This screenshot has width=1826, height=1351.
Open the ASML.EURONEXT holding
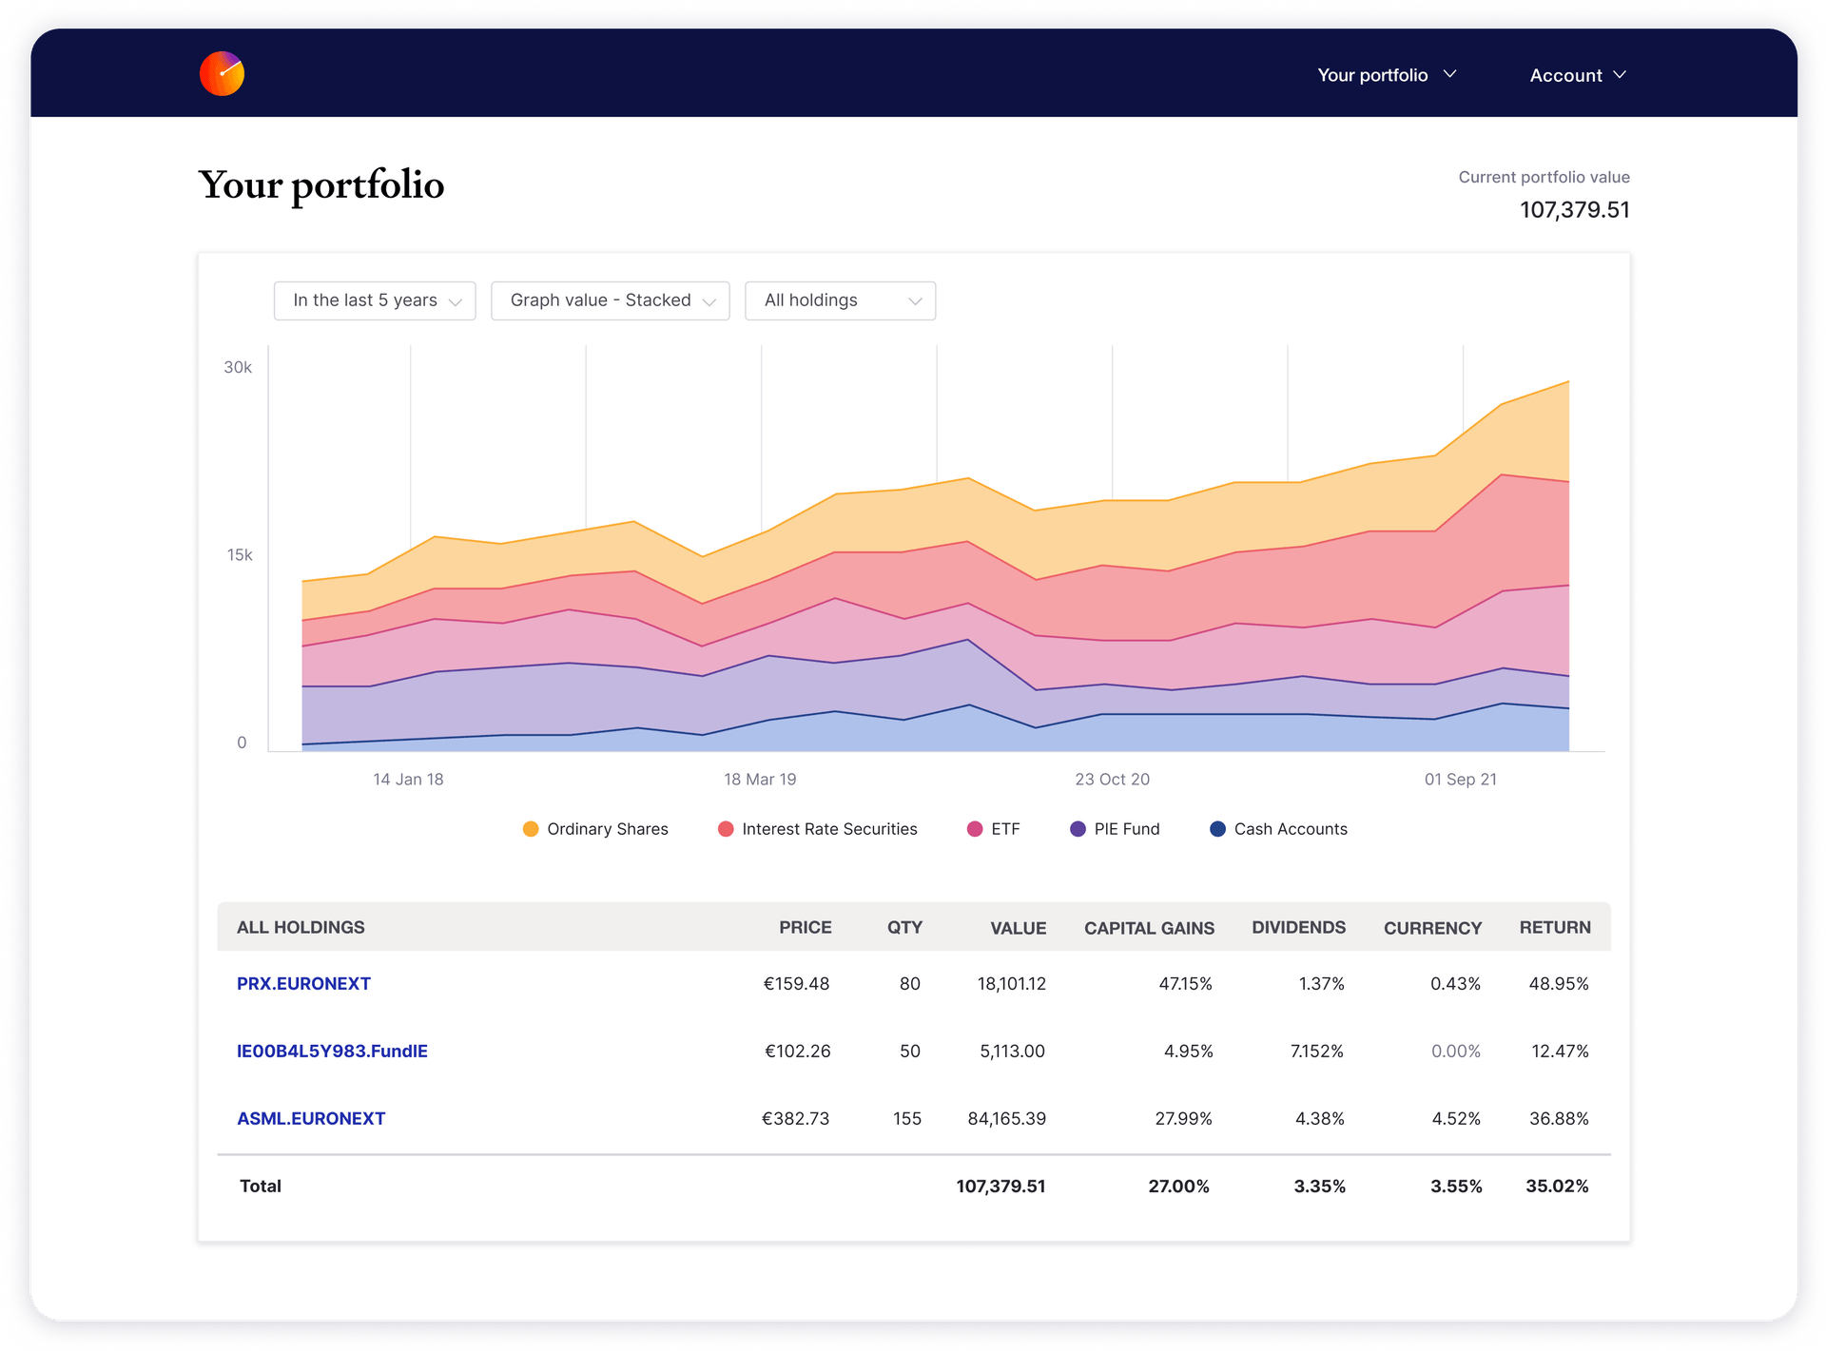311,1118
